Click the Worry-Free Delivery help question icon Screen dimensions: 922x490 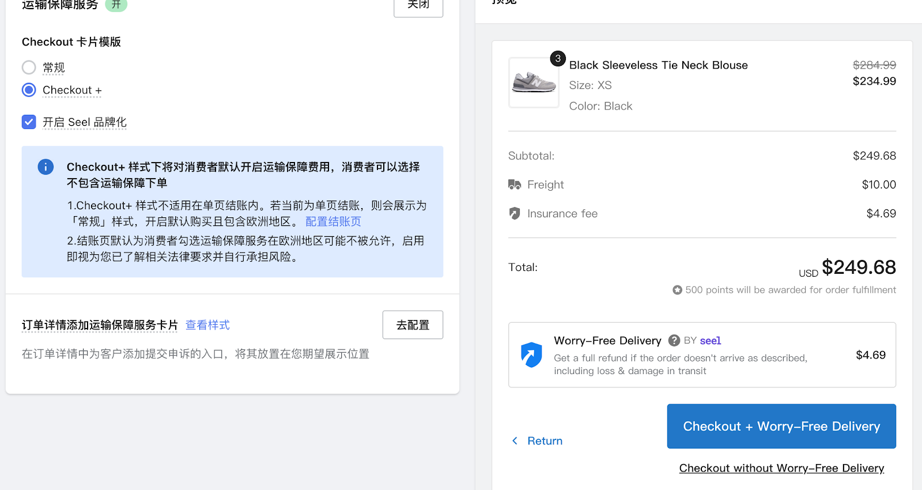click(674, 340)
